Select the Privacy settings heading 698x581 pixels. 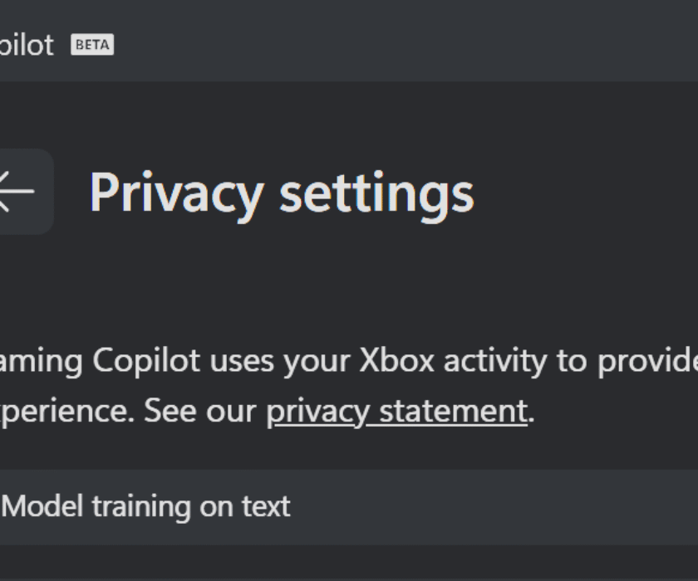pos(283,195)
